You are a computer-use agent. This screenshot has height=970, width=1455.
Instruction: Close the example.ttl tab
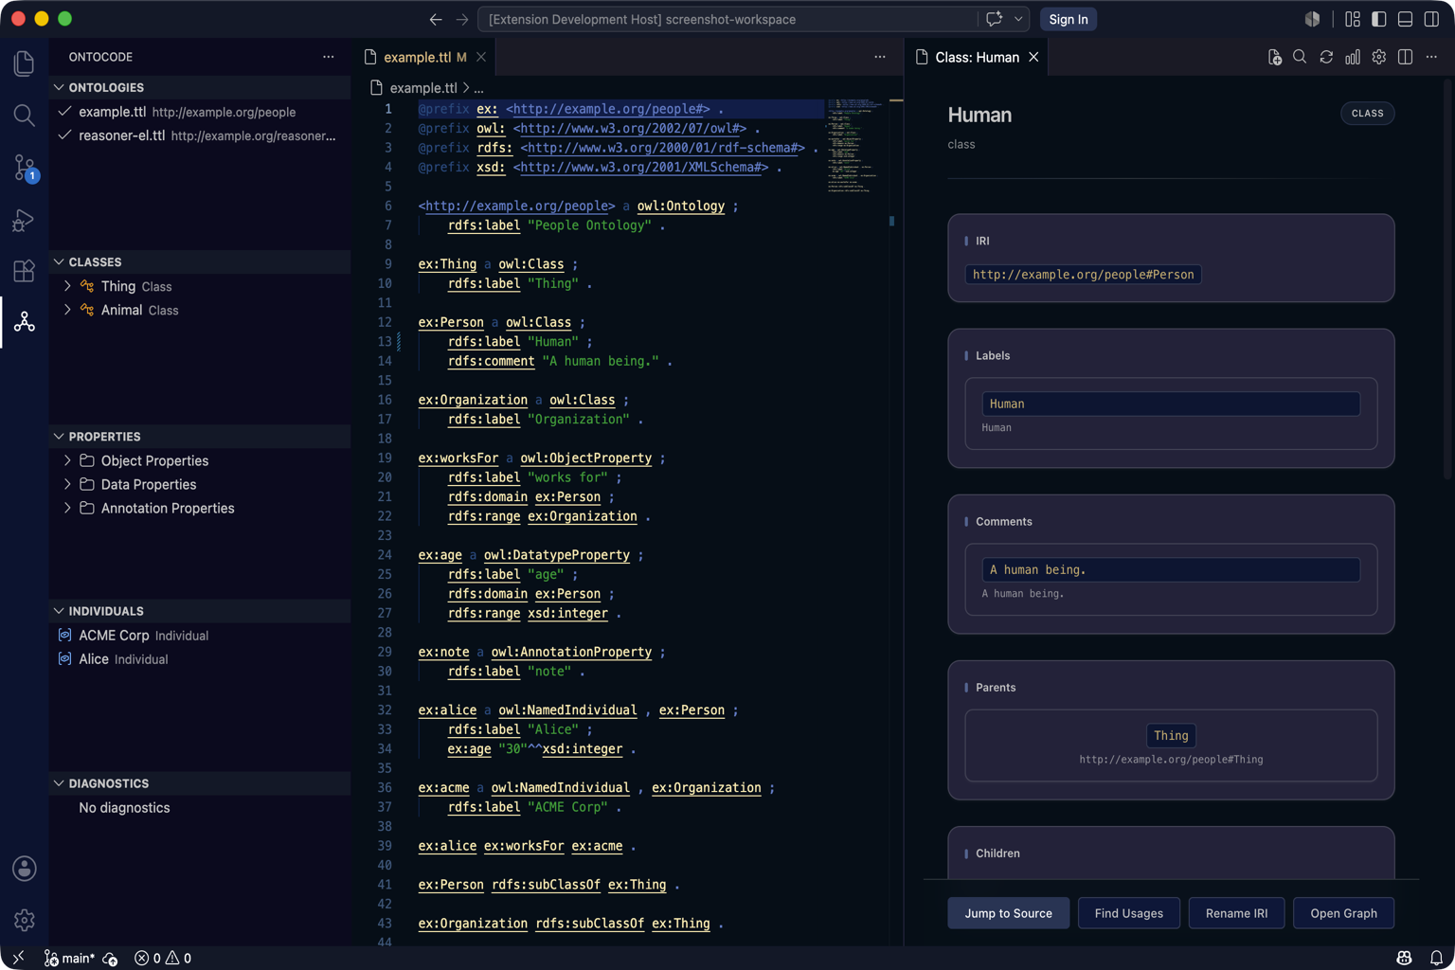pyautogui.click(x=481, y=58)
